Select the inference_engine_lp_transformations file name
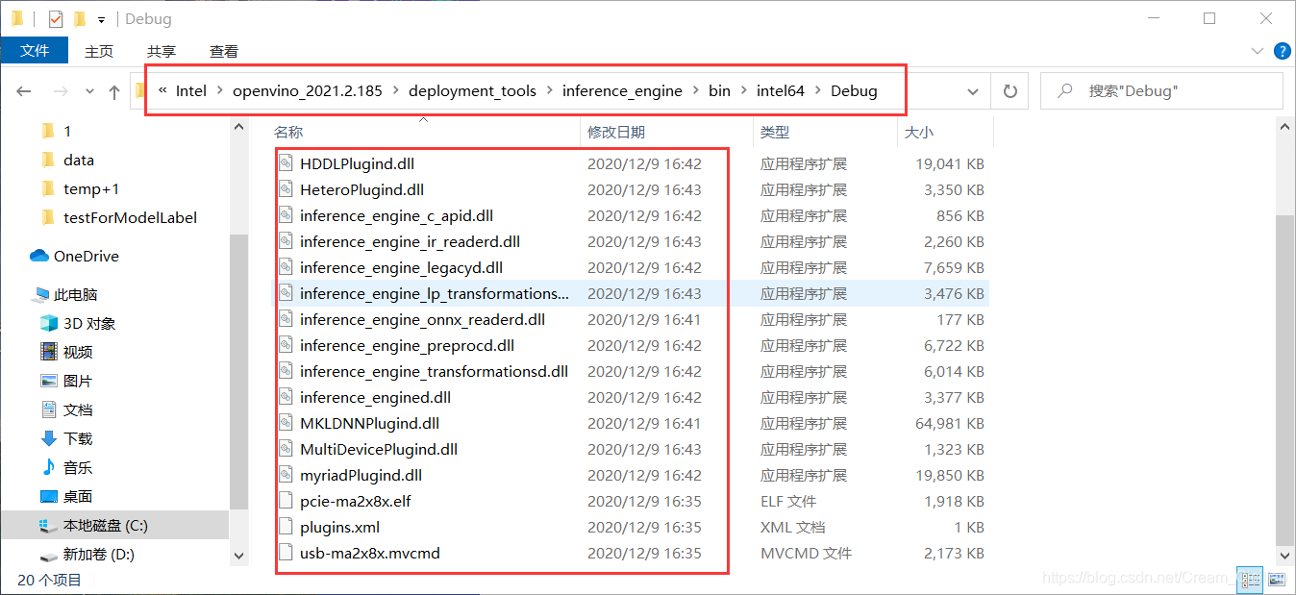This screenshot has height=595, width=1296. (x=435, y=294)
